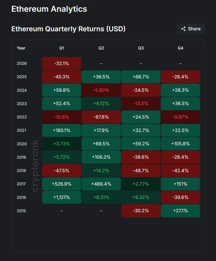Click the 2022 year row label
The height and width of the screenshot is (261, 216).
click(x=22, y=117)
